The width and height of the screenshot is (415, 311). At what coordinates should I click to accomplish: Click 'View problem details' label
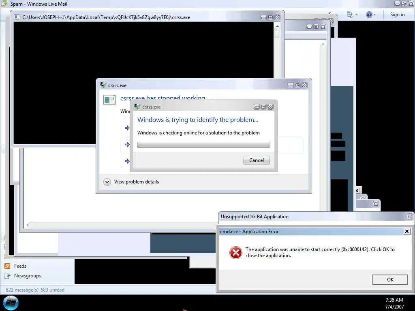click(136, 182)
